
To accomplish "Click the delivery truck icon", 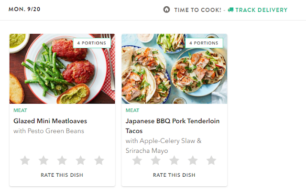I will 230,10.
